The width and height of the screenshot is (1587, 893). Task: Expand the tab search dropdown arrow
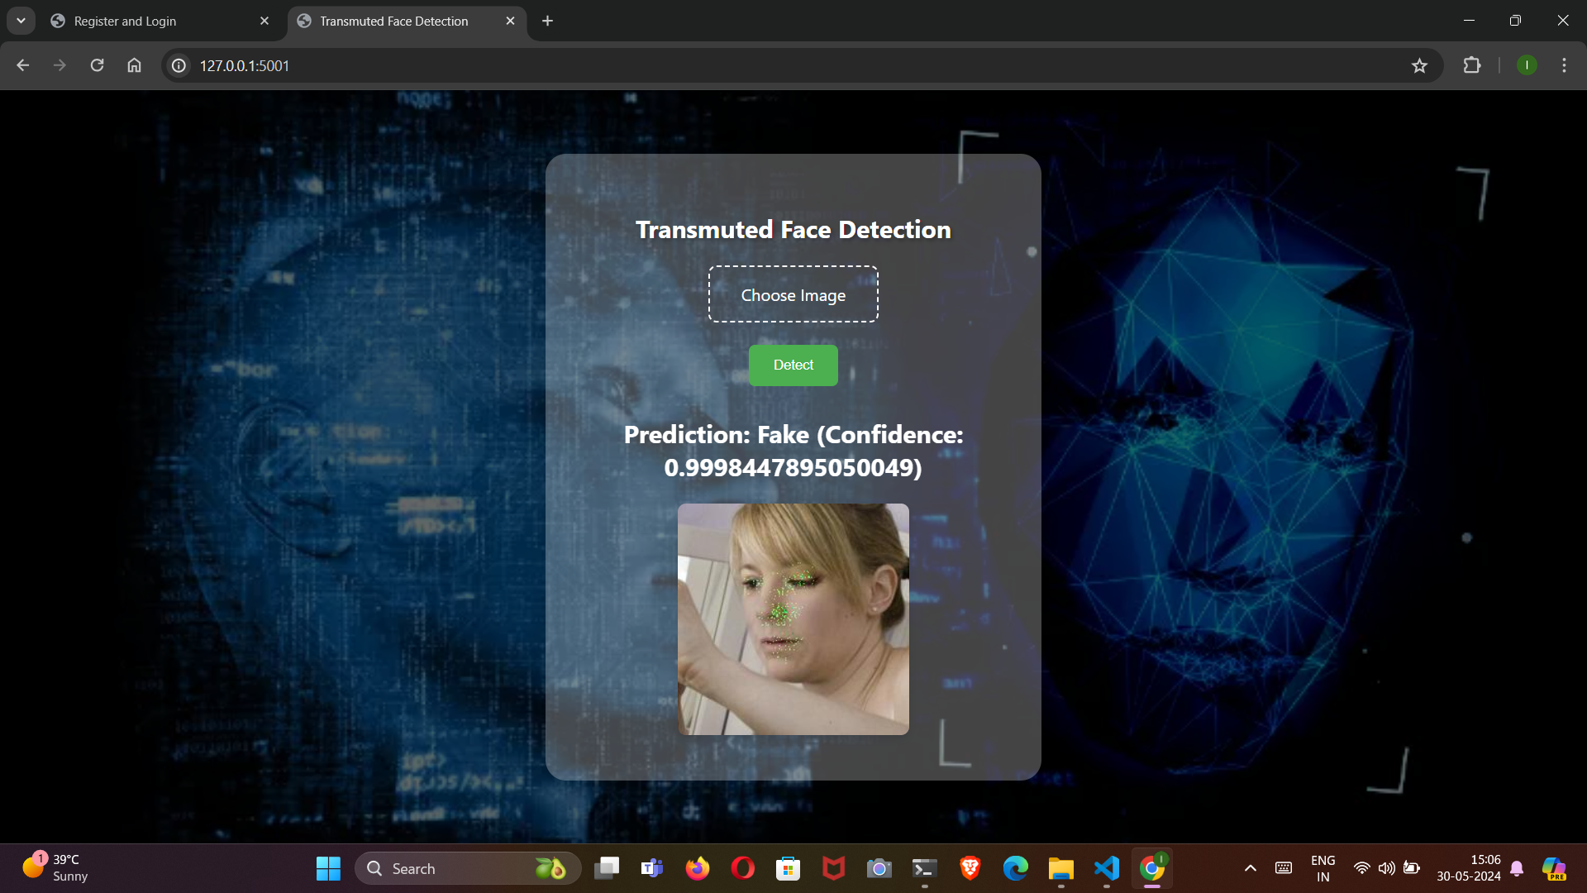tap(21, 21)
